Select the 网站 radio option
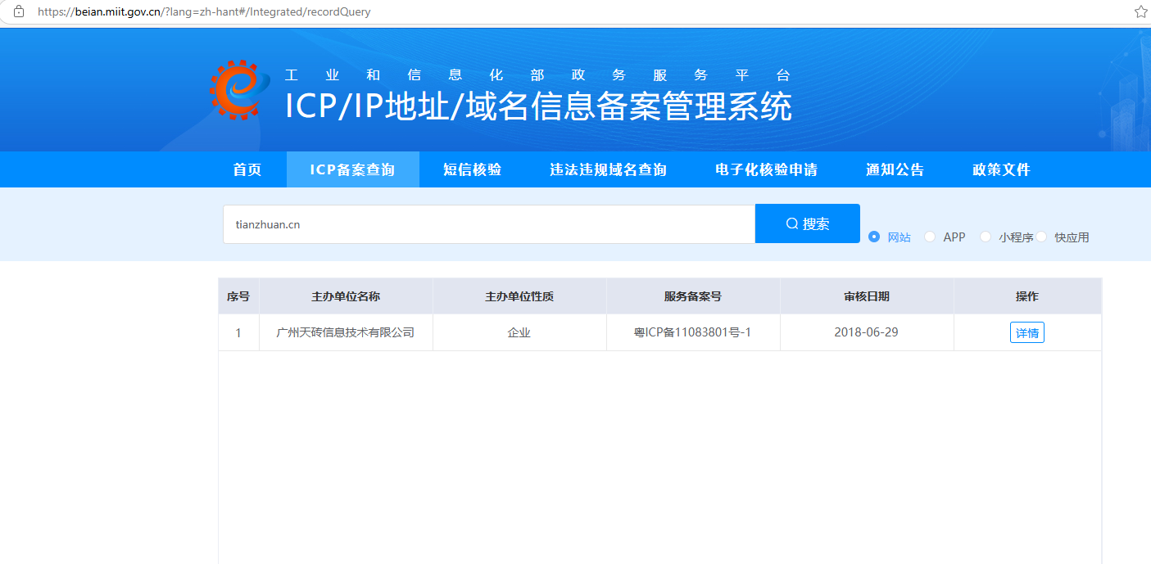The height and width of the screenshot is (564, 1151). coord(874,237)
